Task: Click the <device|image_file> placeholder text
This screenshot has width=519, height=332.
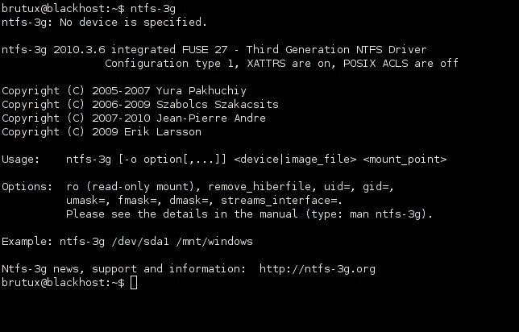Action: click(x=295, y=160)
